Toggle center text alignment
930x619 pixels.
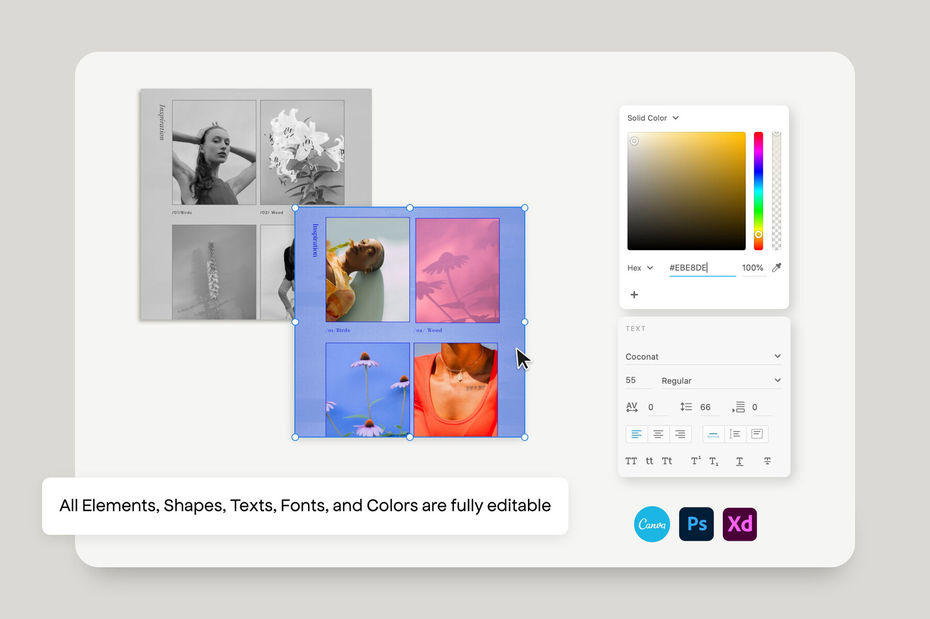coord(658,434)
